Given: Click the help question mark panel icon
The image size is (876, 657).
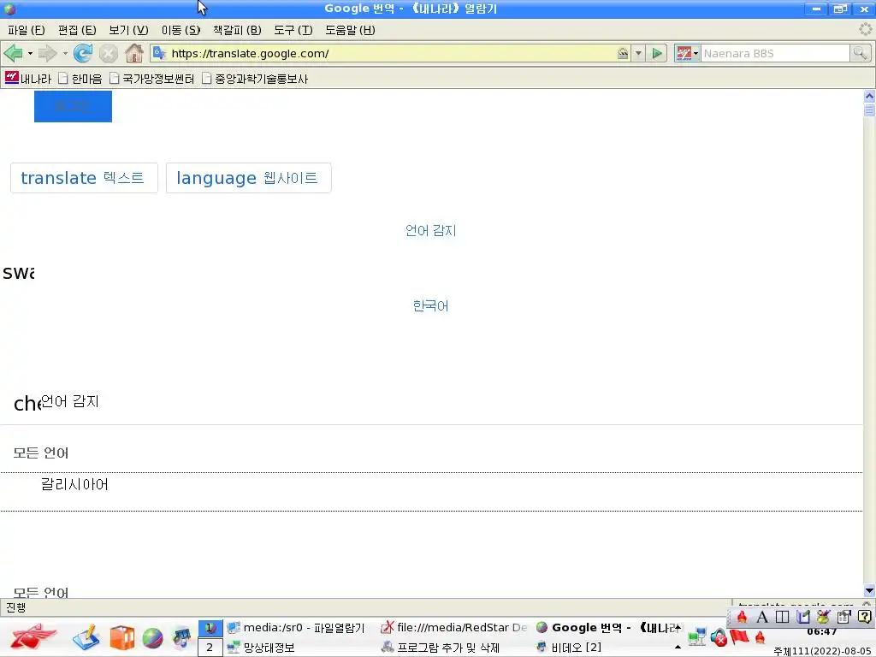Looking at the screenshot, I should tap(864, 617).
